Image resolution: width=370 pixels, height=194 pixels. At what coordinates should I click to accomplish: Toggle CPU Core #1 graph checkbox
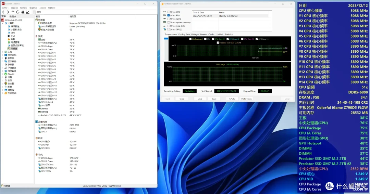213,39
